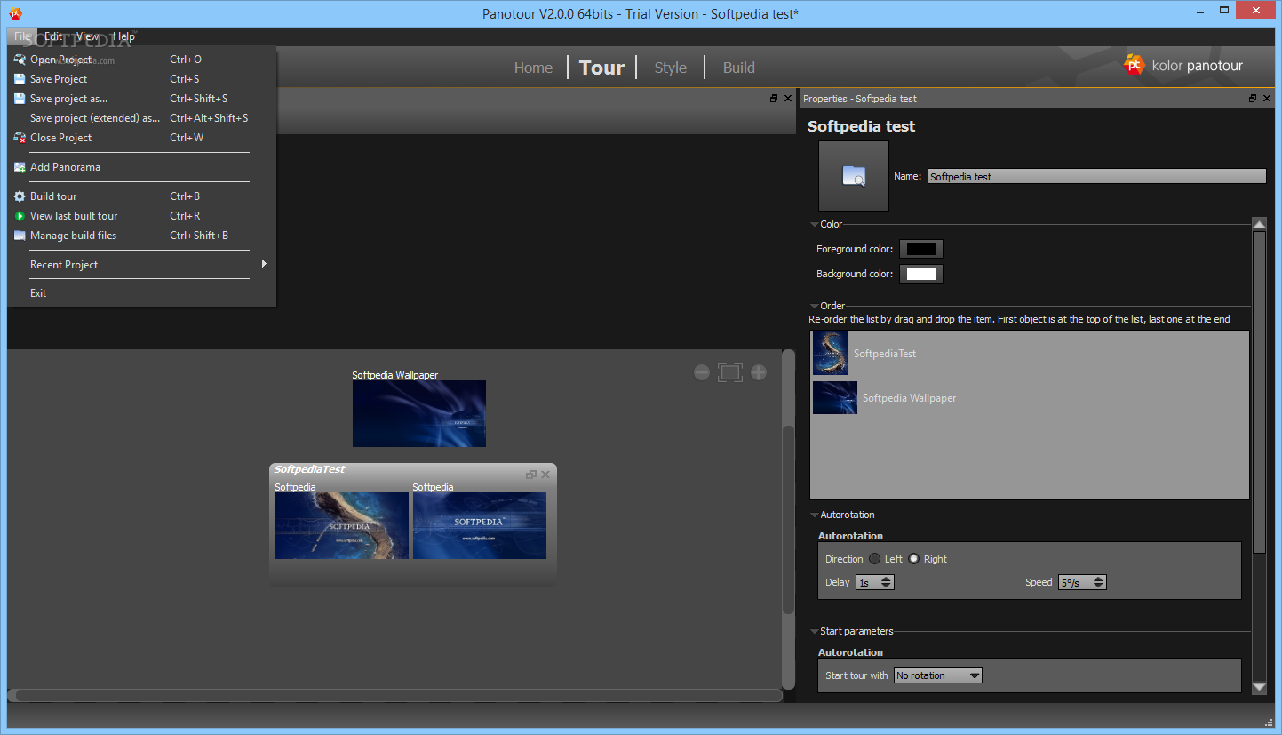
Task: Adjust the Speed spinner arrows
Action: coord(1099,583)
